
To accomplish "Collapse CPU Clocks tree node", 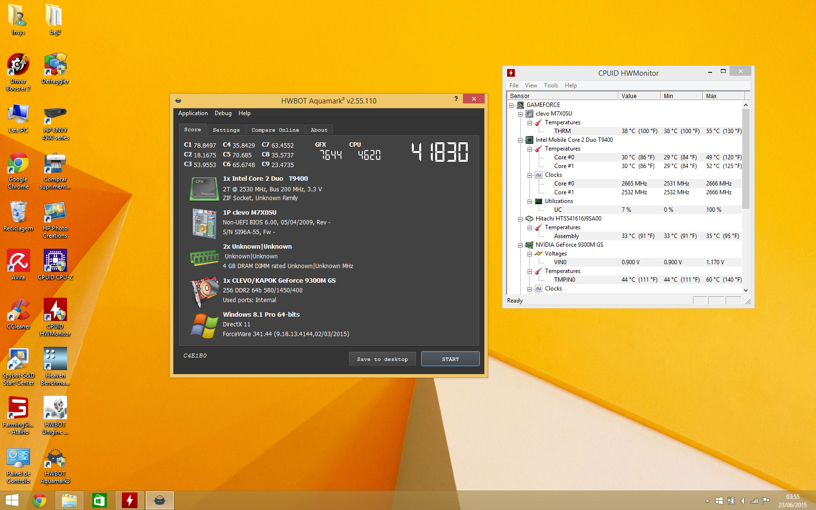I will coord(529,175).
